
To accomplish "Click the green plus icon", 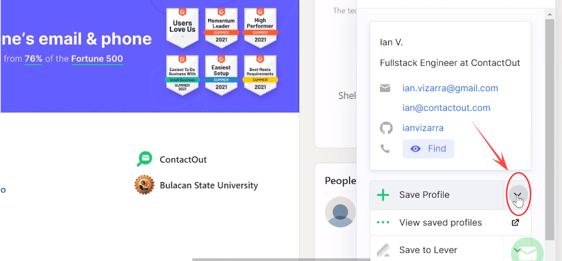I will [383, 195].
